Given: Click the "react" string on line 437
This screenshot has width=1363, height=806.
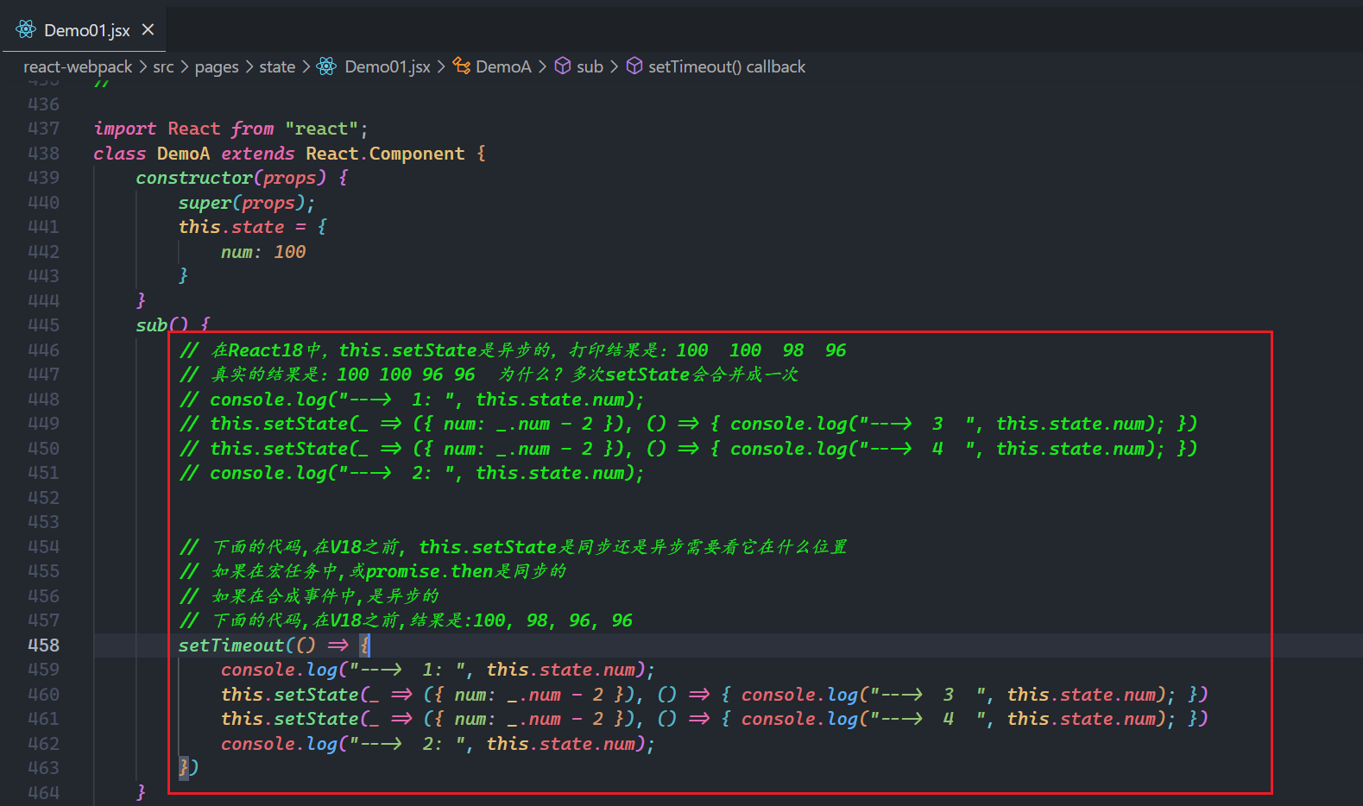Looking at the screenshot, I should [322, 129].
